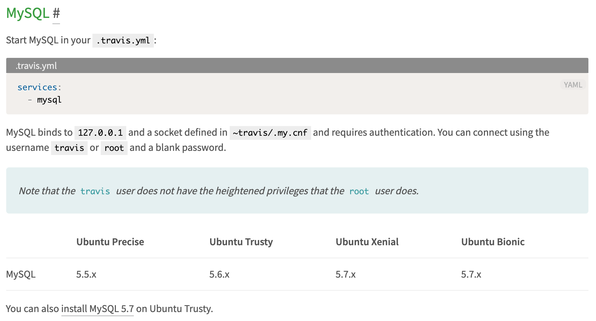This screenshot has width=596, height=321.
Task: Click the Ubuntu Xenial column header
Action: [367, 242]
